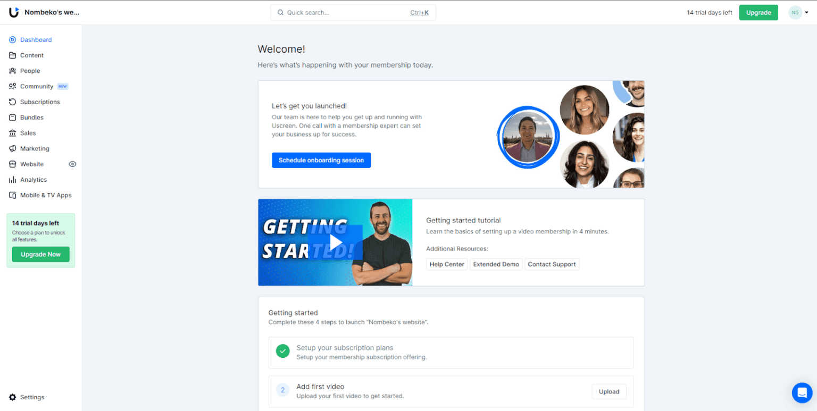The width and height of the screenshot is (817, 411).
Task: Open the chat support widget
Action: 802,393
